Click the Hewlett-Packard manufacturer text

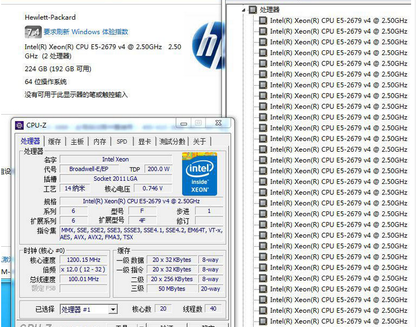[x=50, y=17]
